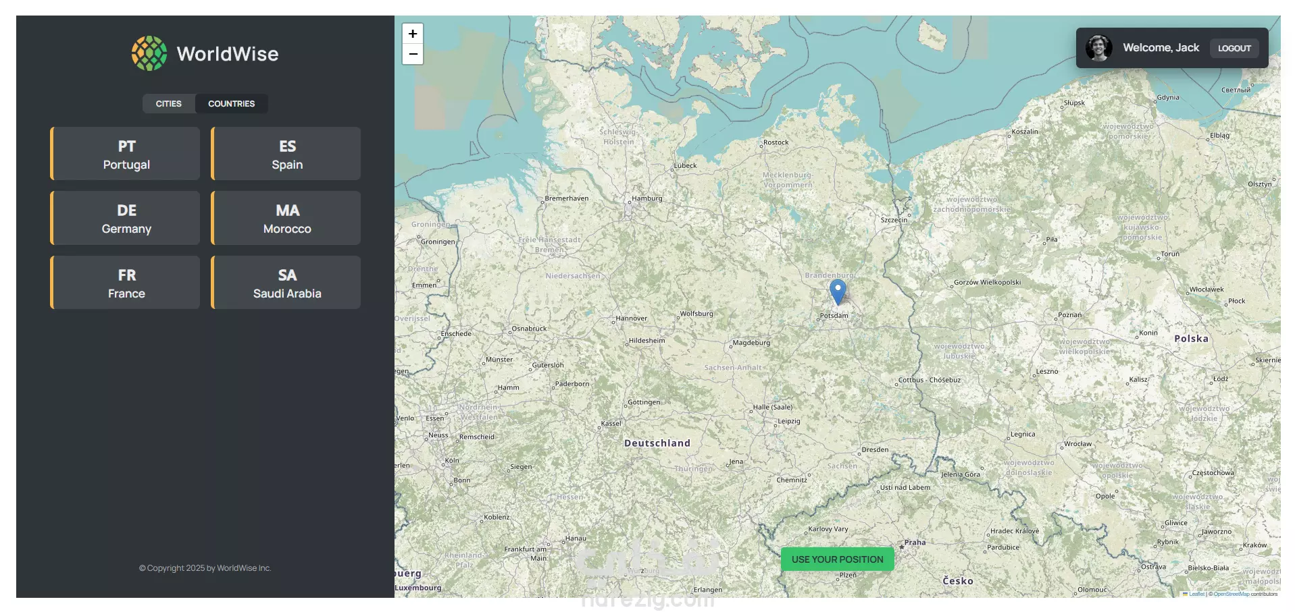Image resolution: width=1295 pixels, height=612 pixels.
Task: Zoom in on the map
Action: (413, 34)
